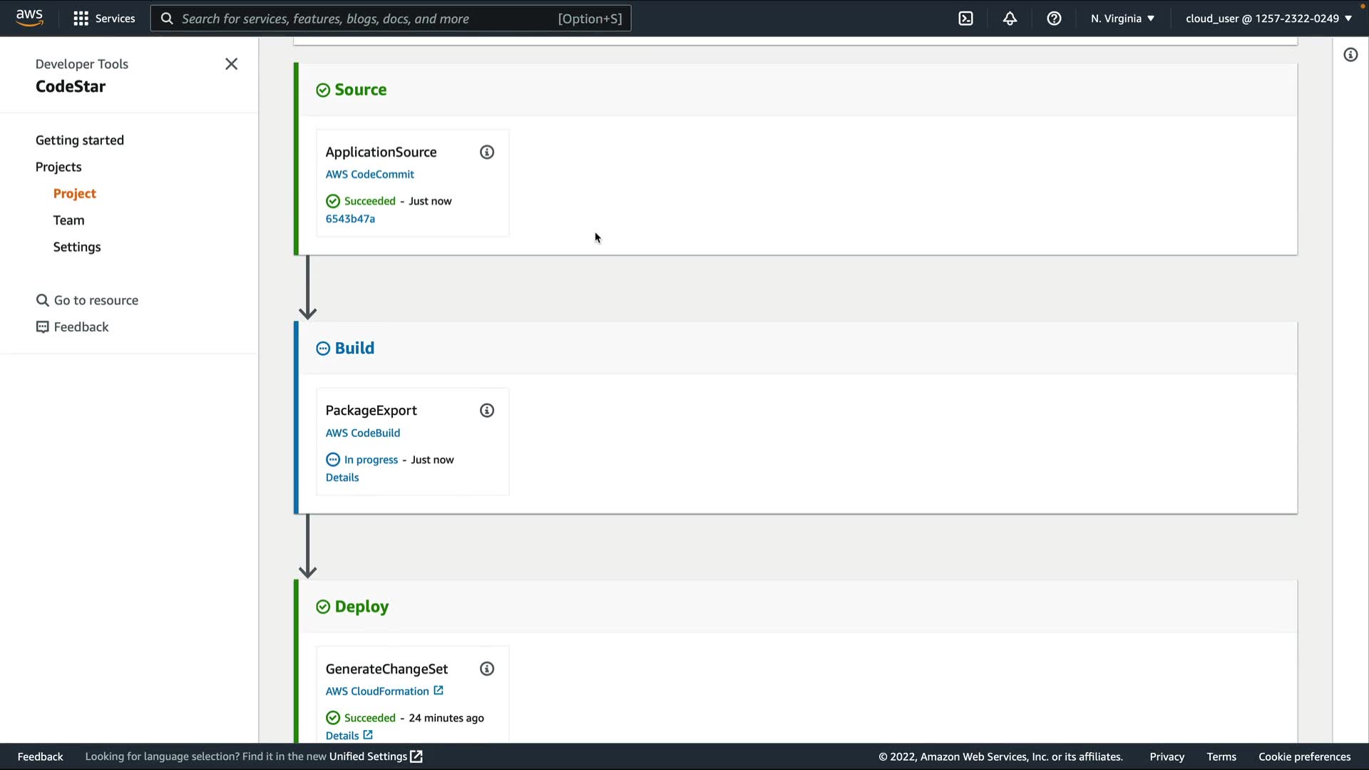Open the page info panel icon
Viewport: 1369px width, 770px height.
tap(1350, 55)
